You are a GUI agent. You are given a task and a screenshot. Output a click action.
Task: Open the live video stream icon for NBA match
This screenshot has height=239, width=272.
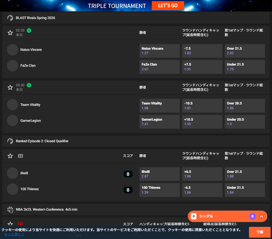pyautogui.click(x=20, y=224)
